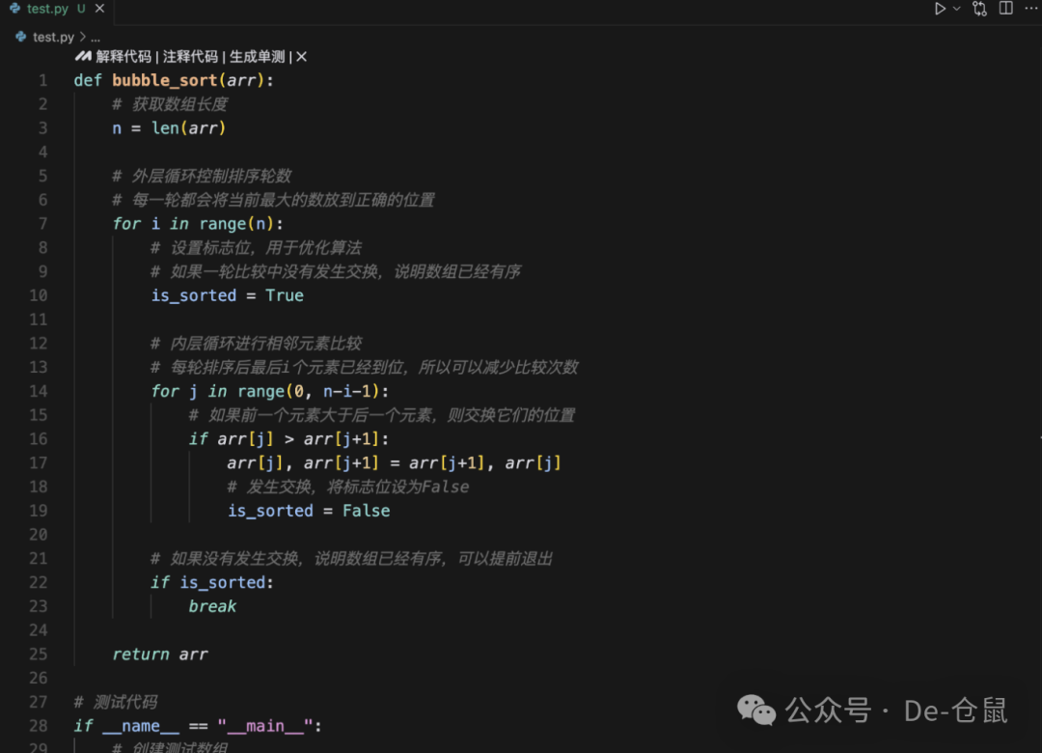
Task: Click the '# 外层循环控制排序轮数' comment
Action: [202, 177]
